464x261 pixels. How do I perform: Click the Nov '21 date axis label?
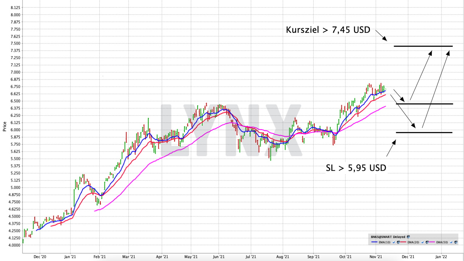click(x=376, y=257)
